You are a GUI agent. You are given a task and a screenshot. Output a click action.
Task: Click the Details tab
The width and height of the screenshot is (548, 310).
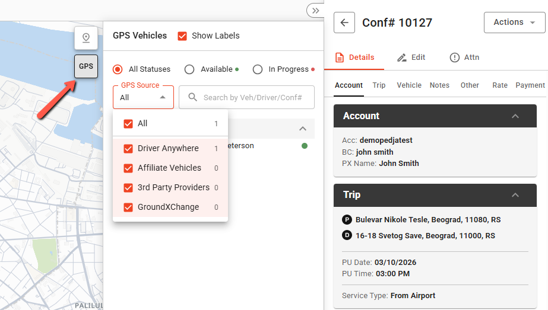pyautogui.click(x=354, y=57)
